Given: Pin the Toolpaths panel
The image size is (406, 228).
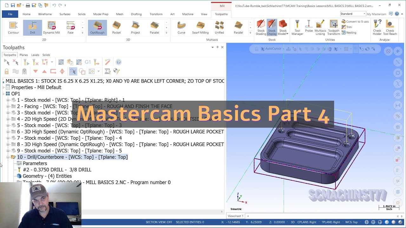Looking at the screenshot, I should pos(217,47).
